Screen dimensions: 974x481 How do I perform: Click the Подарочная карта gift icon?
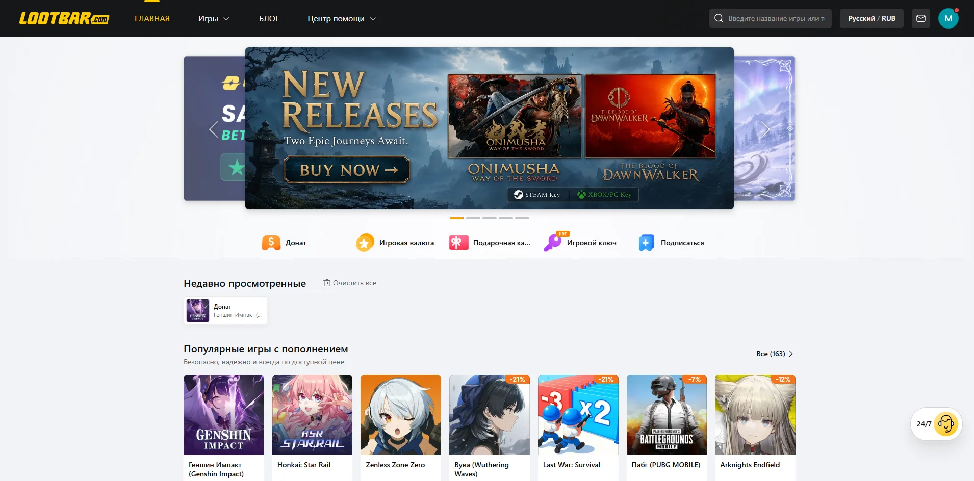coord(458,243)
